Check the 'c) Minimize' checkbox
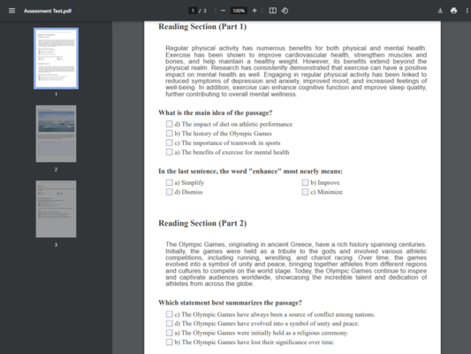The height and width of the screenshot is (354, 471). tap(305, 192)
